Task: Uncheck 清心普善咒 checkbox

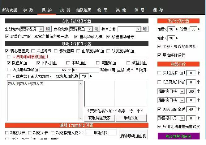Action: [7, 51]
